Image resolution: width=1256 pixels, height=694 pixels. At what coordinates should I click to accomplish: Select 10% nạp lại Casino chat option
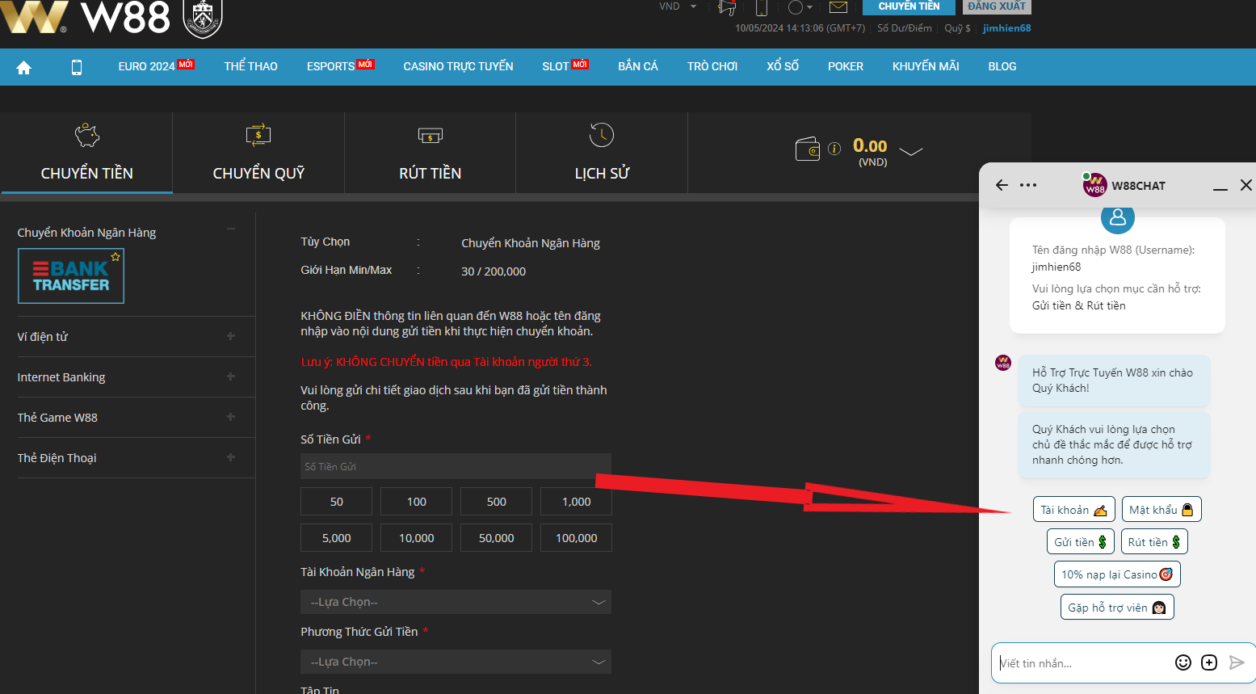[1117, 574]
